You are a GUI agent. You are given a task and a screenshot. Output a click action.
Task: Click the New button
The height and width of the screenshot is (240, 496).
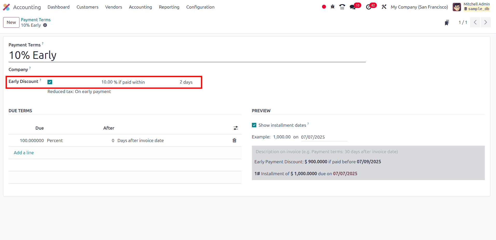(11, 22)
